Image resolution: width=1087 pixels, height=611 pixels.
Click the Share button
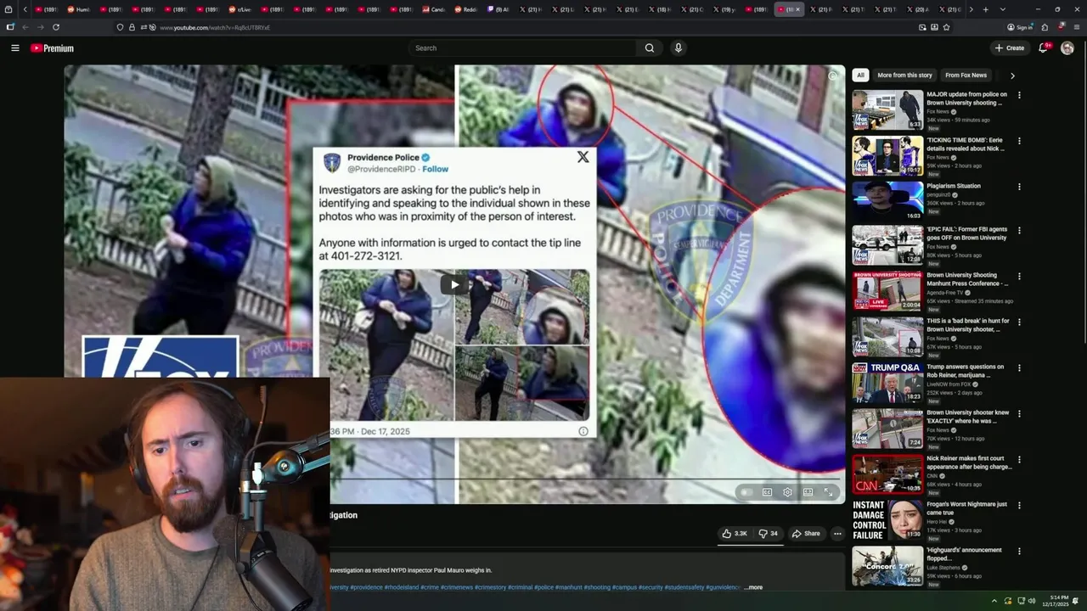coord(806,534)
